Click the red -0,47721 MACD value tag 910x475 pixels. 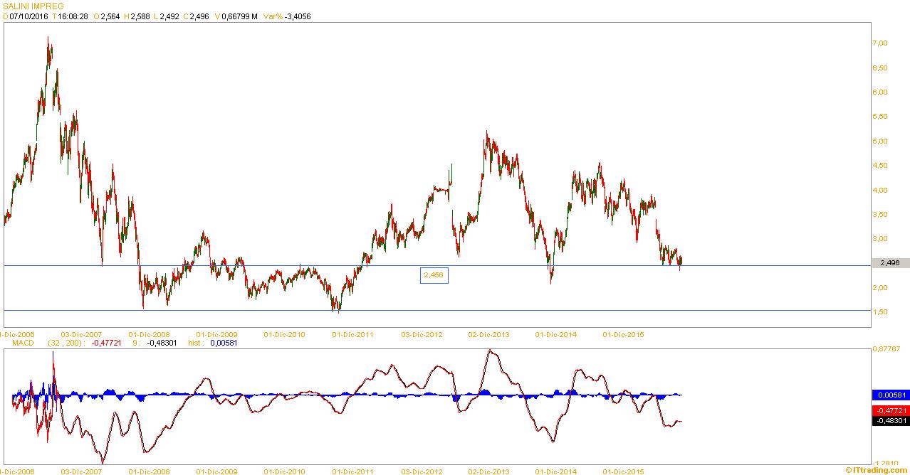(x=890, y=410)
